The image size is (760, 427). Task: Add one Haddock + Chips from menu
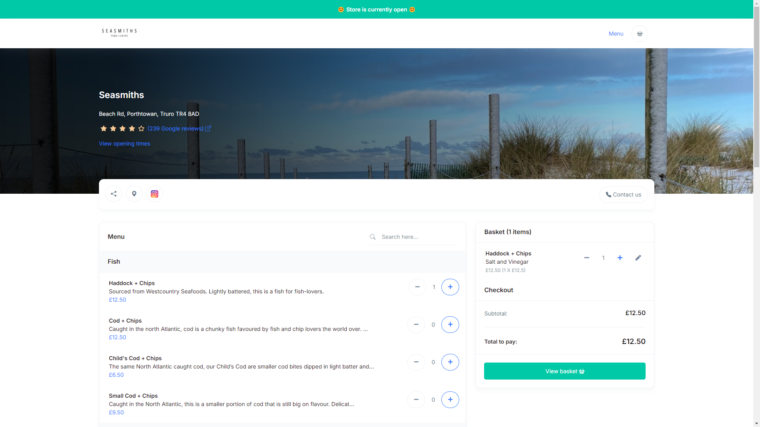point(450,287)
